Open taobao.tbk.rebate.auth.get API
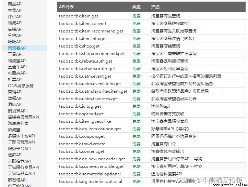 click(85, 61)
